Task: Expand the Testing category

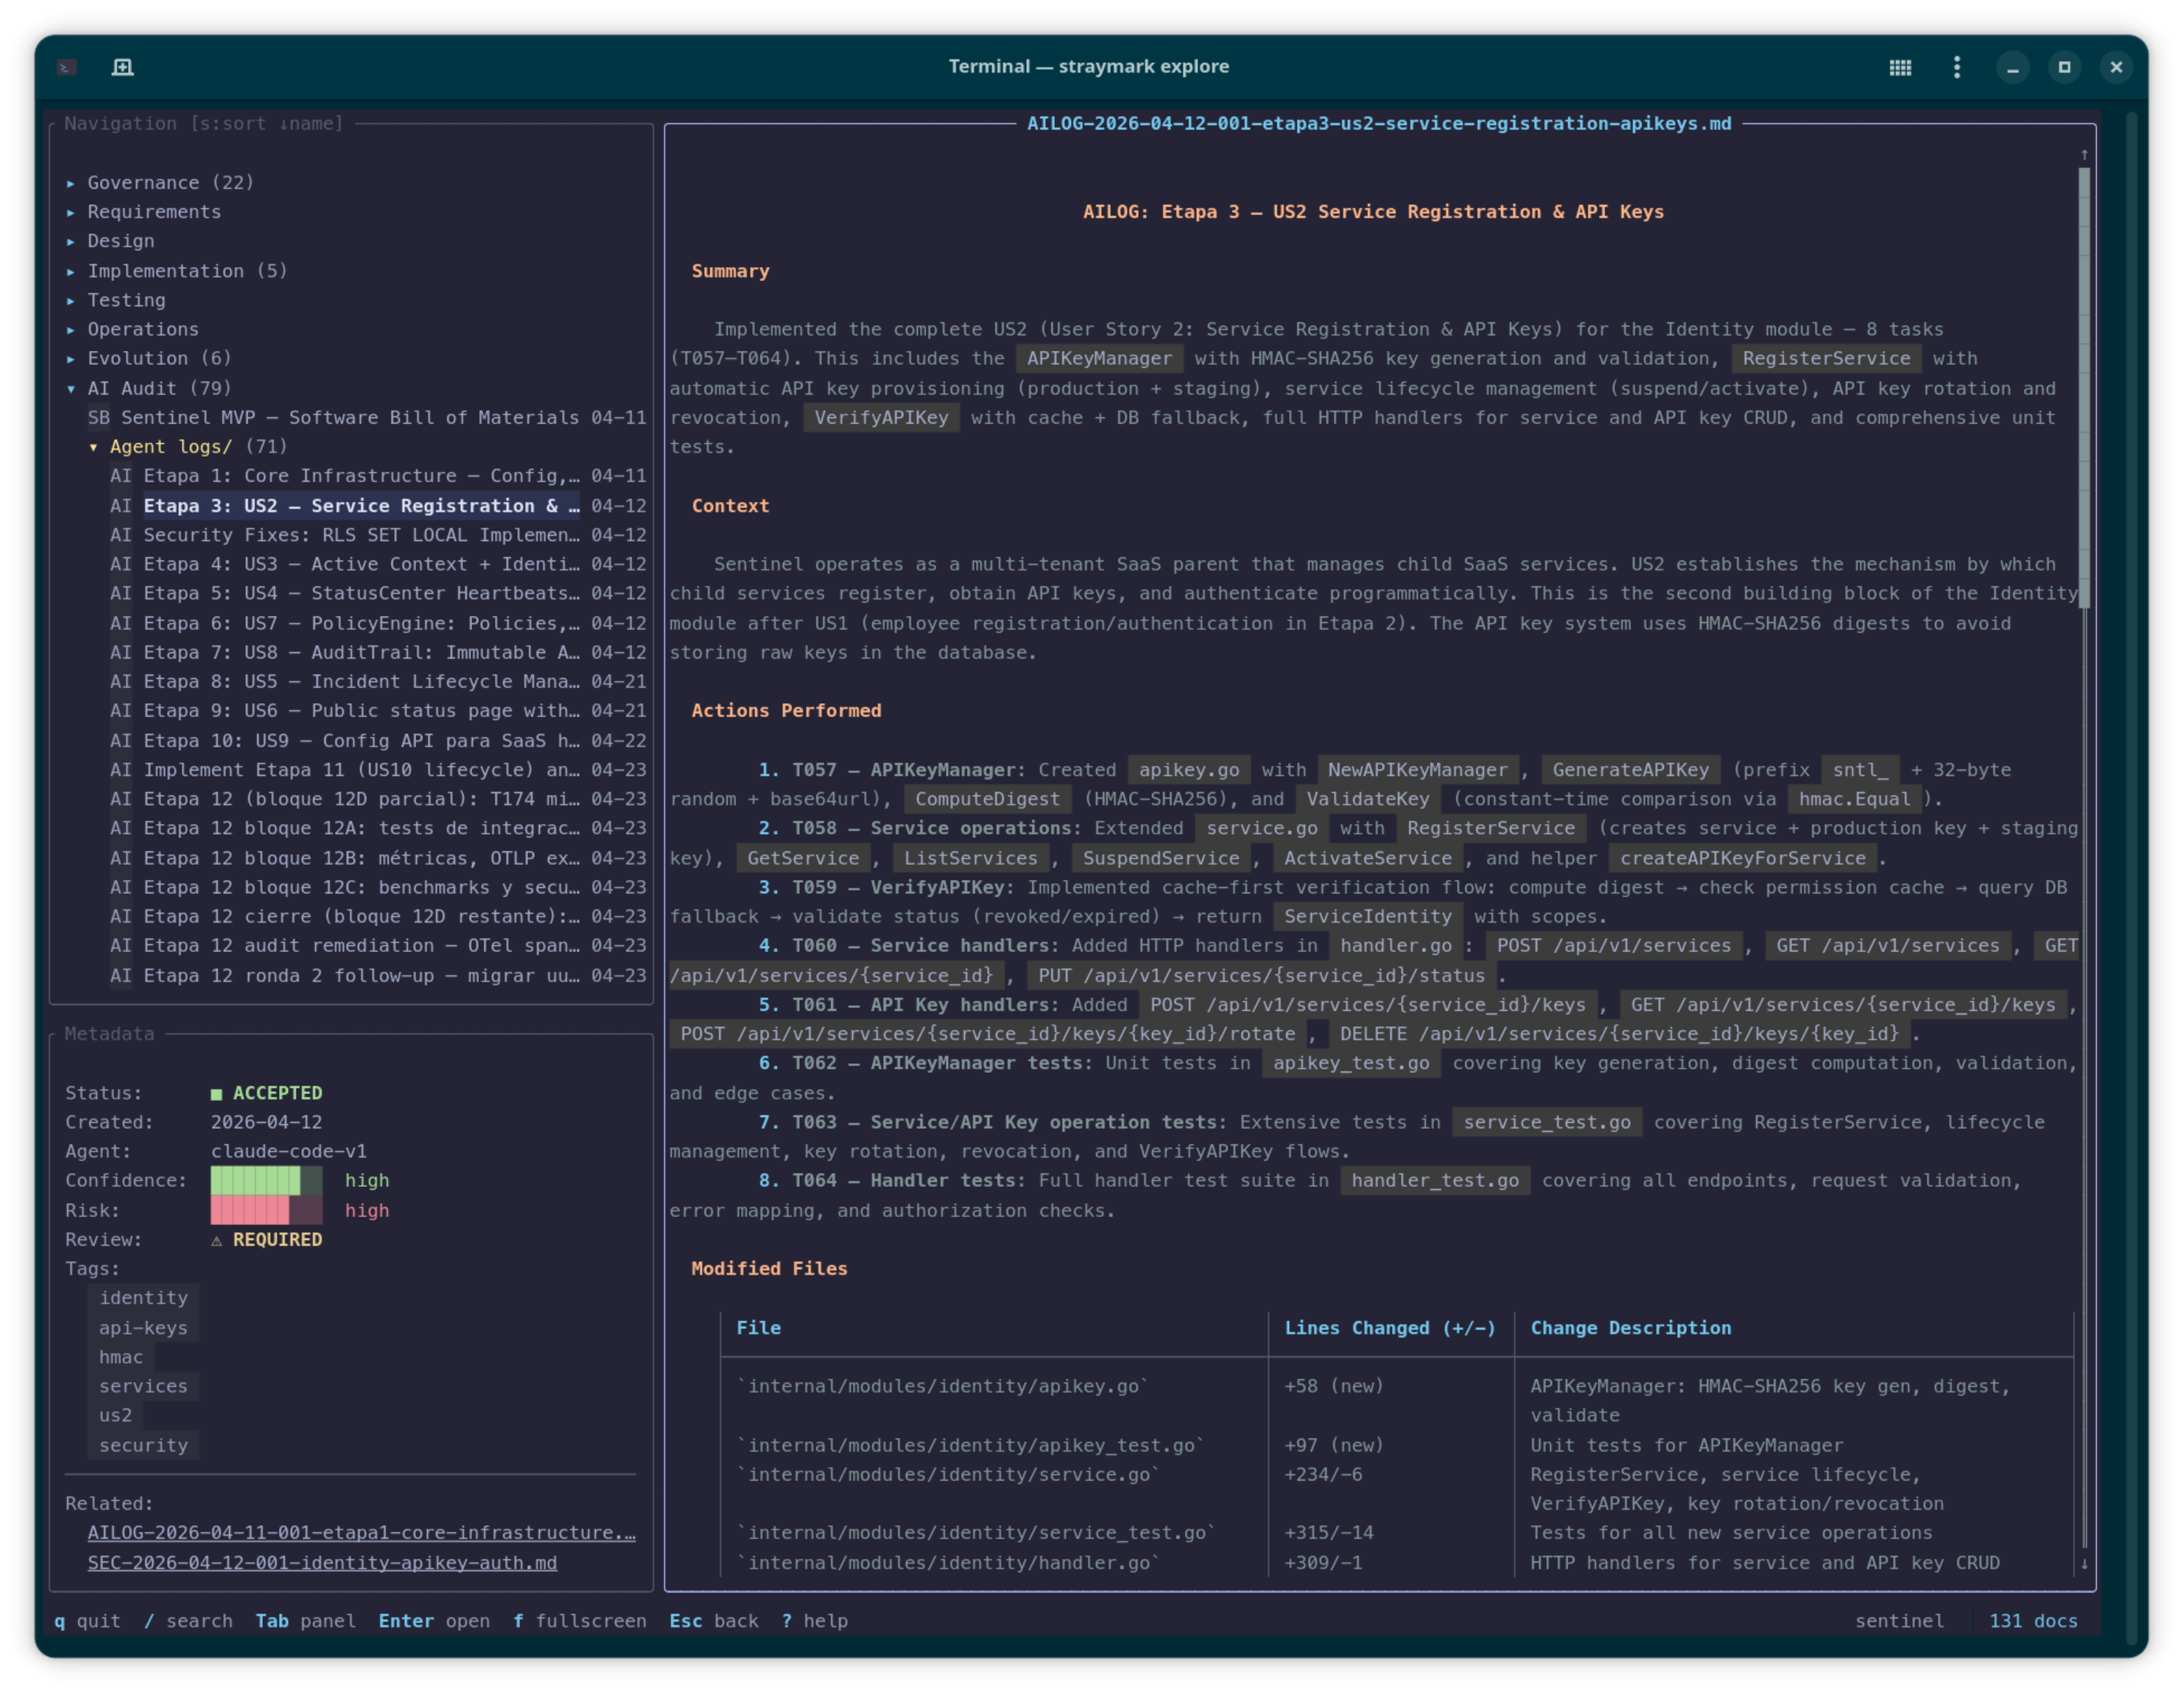Action: pos(116,300)
